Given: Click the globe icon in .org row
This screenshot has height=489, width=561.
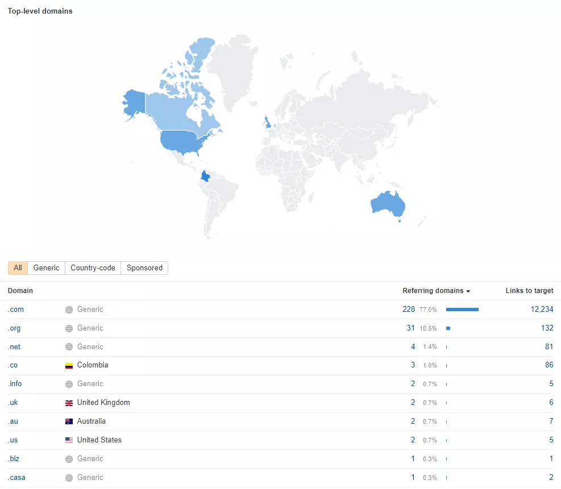Looking at the screenshot, I should click(x=69, y=328).
